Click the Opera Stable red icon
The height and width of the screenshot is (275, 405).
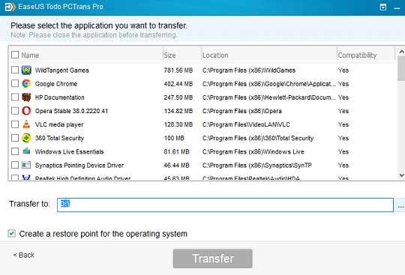(x=26, y=111)
